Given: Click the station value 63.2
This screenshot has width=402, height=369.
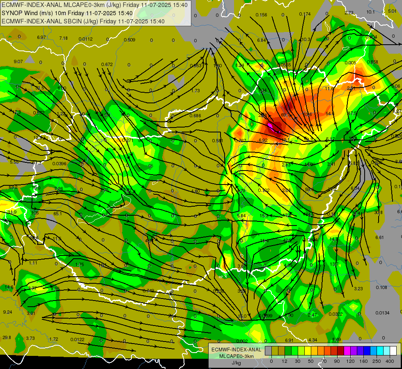Looking at the screenshot, I should tap(13, 187).
